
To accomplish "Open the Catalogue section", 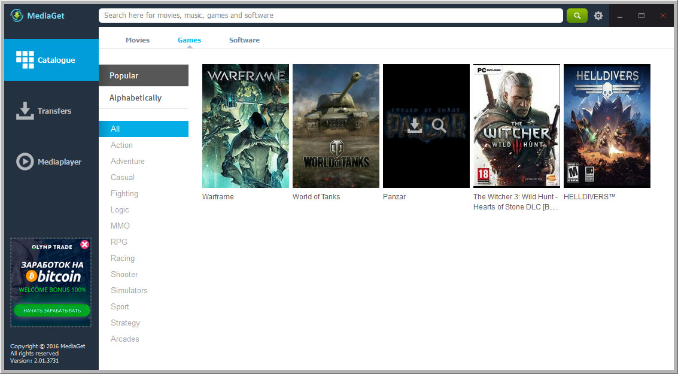I will (x=51, y=60).
